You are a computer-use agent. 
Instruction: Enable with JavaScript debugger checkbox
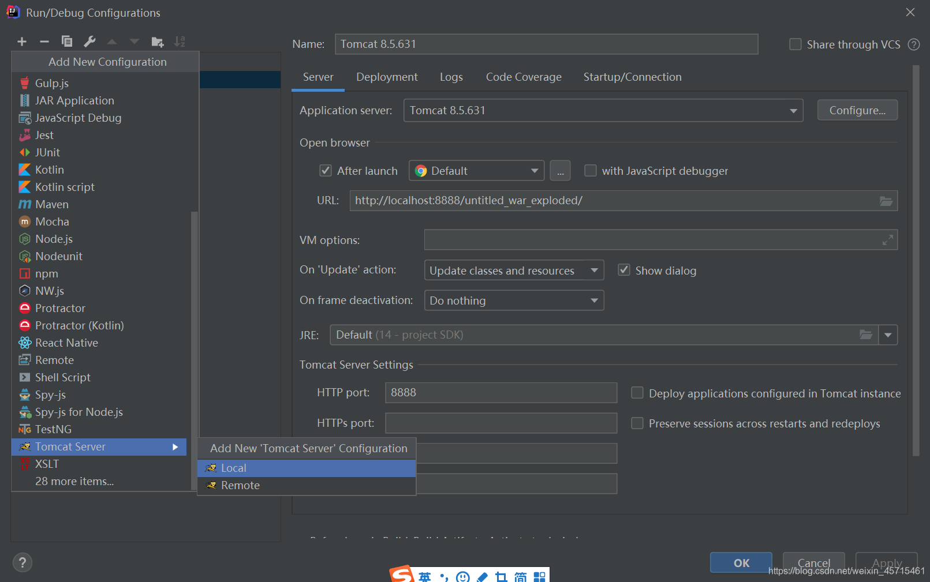tap(591, 171)
